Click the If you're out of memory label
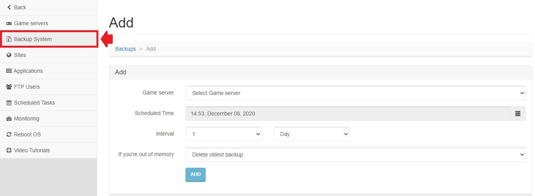Image resolution: width=535 pixels, height=196 pixels. [146, 154]
